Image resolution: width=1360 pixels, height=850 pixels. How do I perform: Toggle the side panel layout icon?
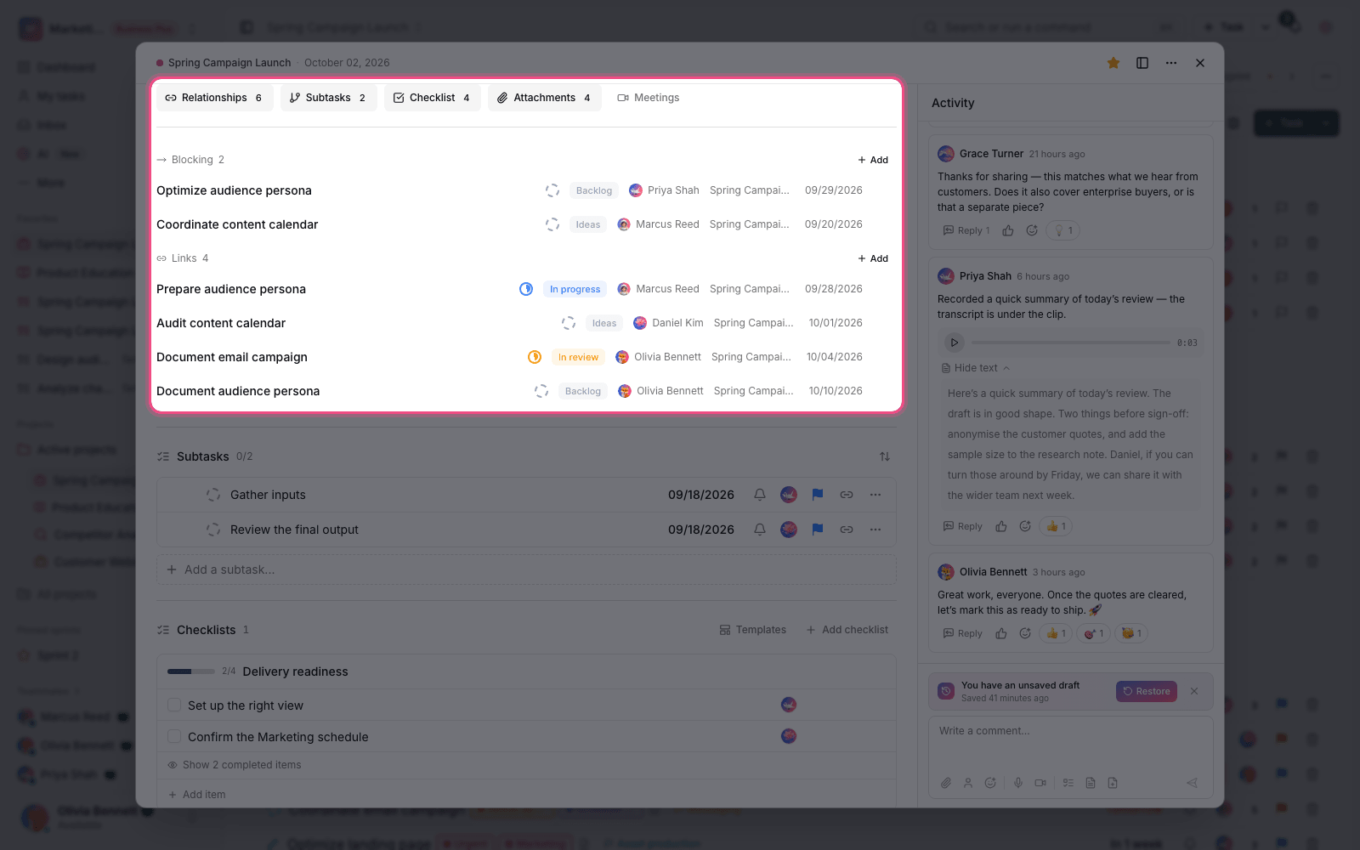(x=1142, y=63)
